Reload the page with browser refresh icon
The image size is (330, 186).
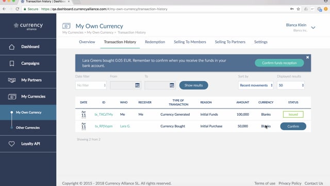pos(17,9)
